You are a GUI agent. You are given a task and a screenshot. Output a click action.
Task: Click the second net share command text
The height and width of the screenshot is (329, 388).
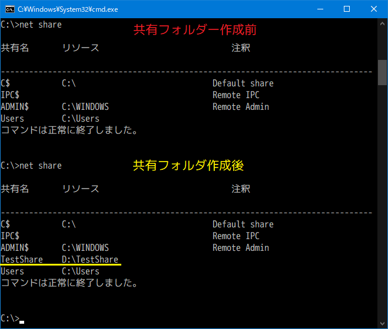[41, 166]
